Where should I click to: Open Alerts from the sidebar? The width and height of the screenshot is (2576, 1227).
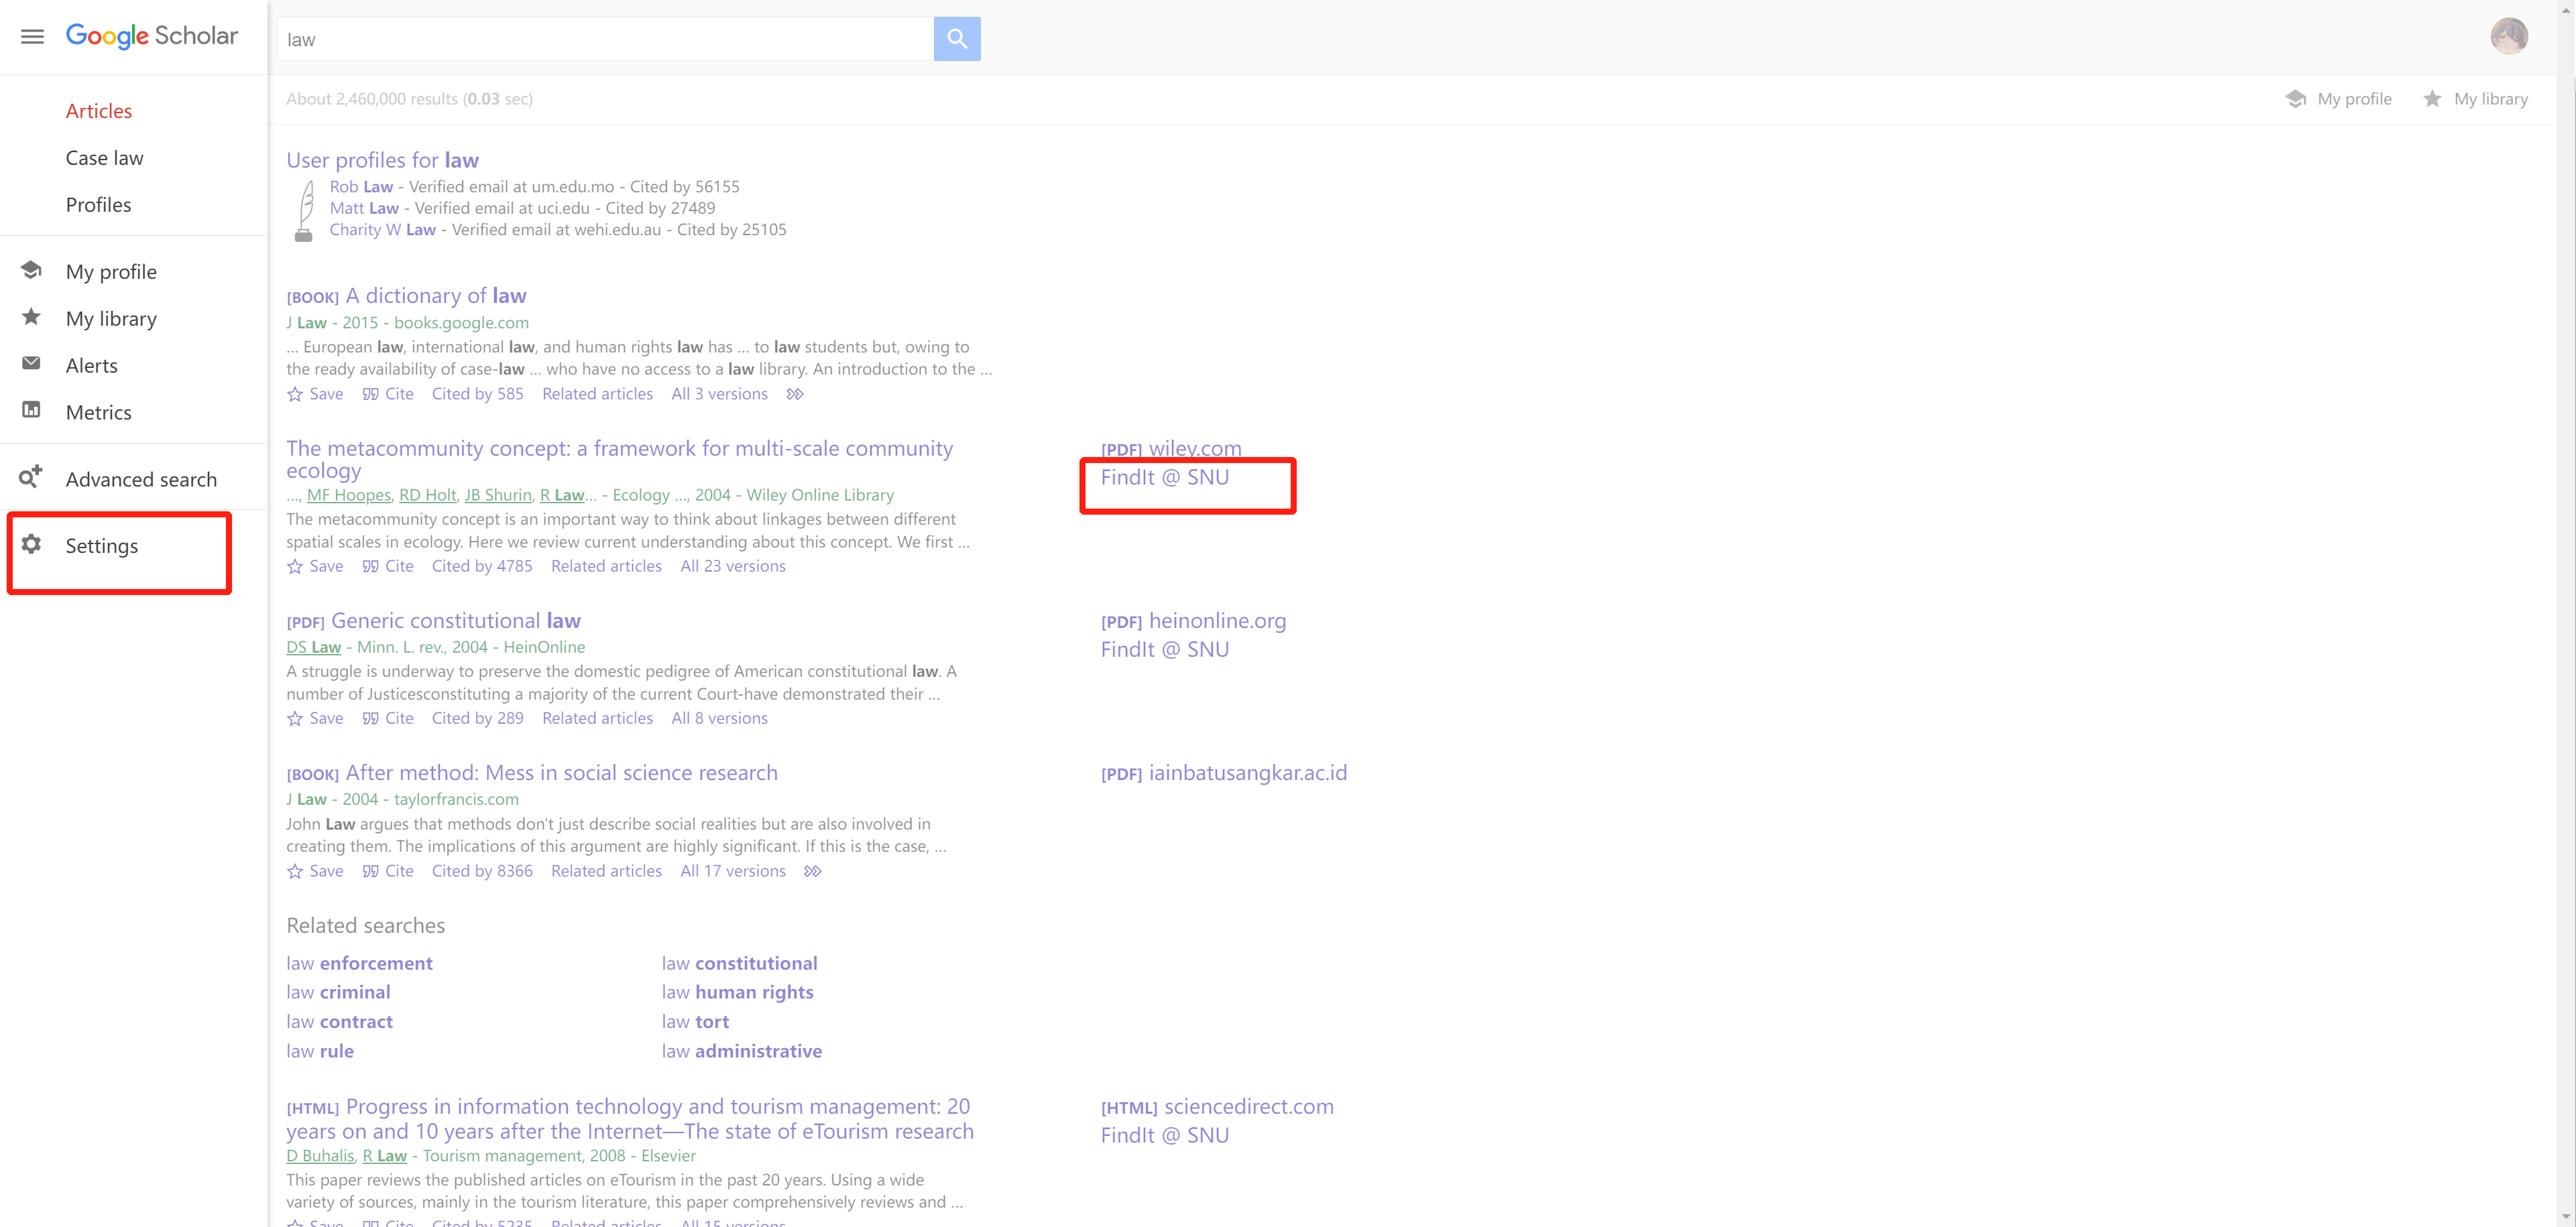(92, 366)
